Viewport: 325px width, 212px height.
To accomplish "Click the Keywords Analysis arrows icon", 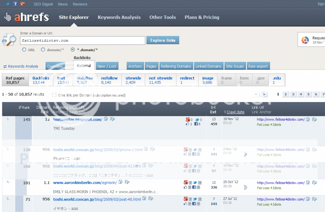I will pyautogui.click(x=5, y=66).
